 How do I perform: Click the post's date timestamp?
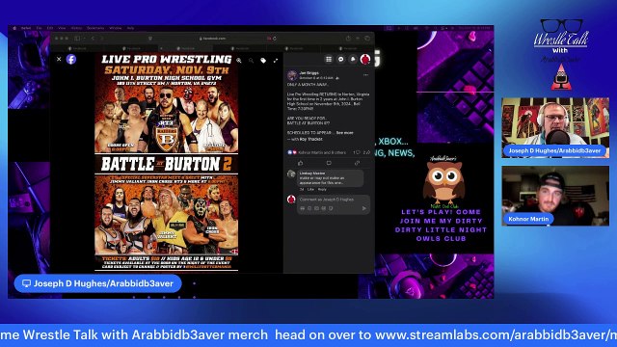click(316, 78)
